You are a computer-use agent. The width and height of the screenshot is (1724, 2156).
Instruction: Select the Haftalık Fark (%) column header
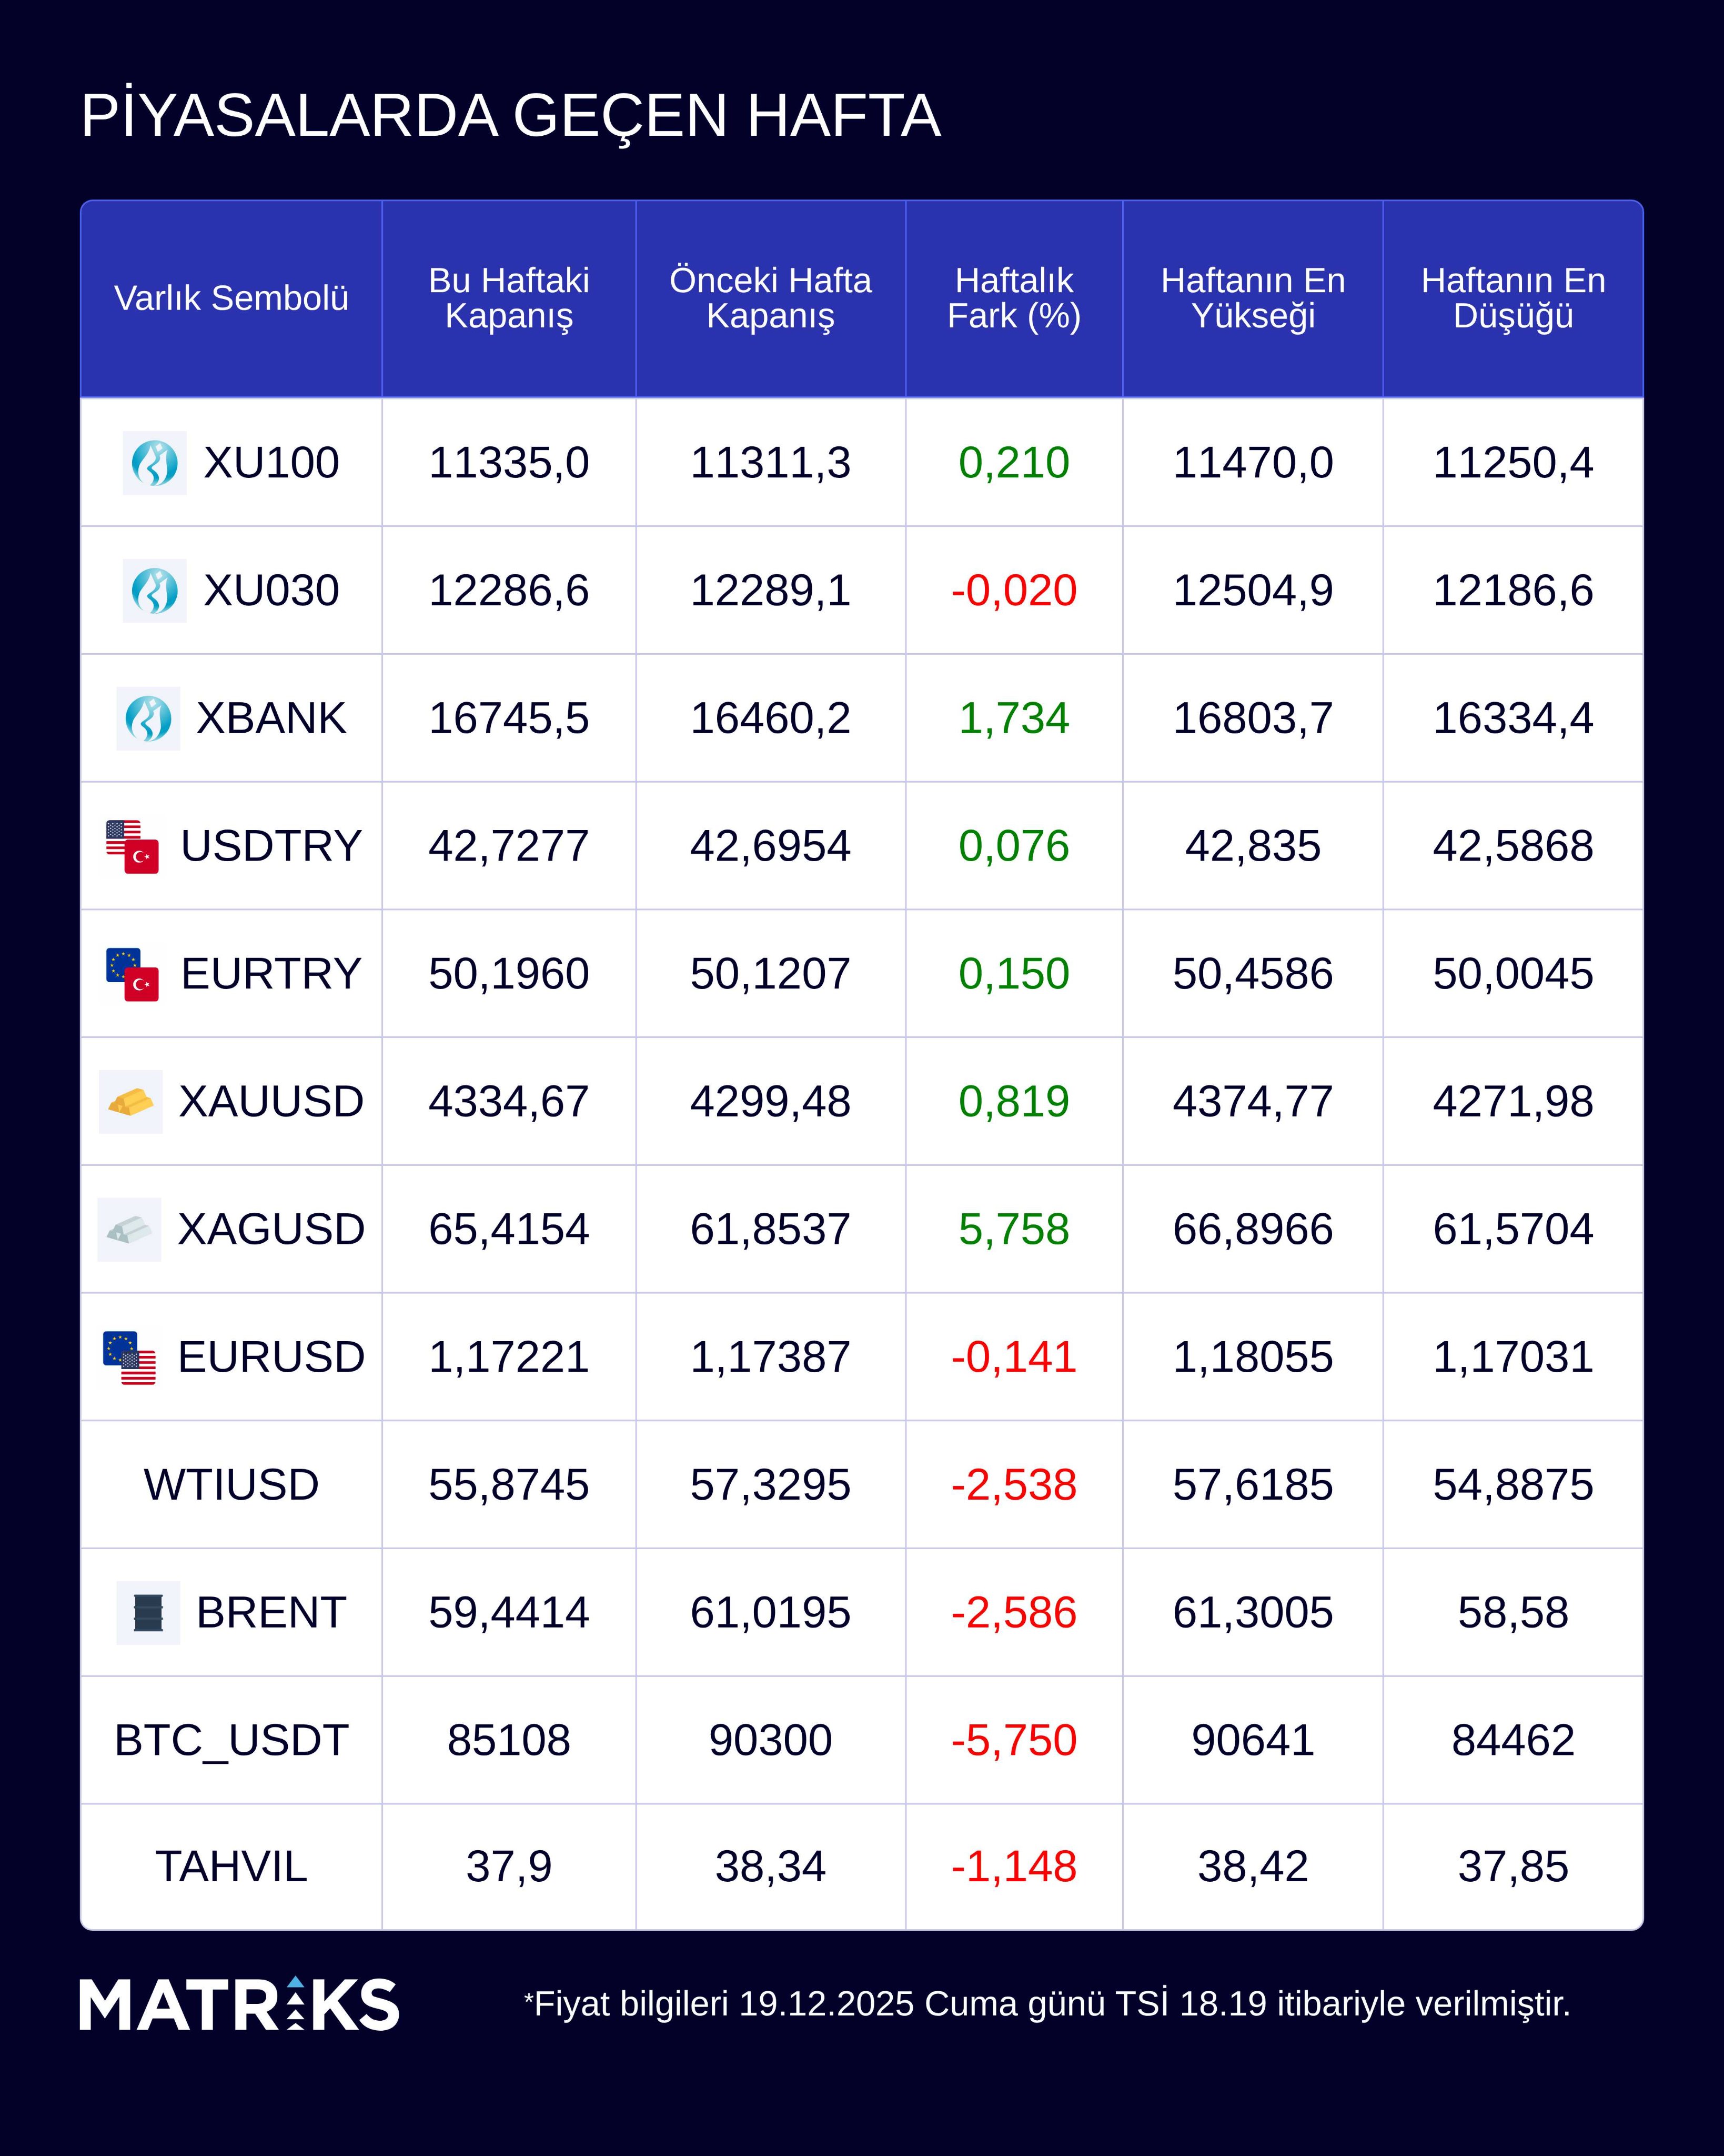(1013, 298)
